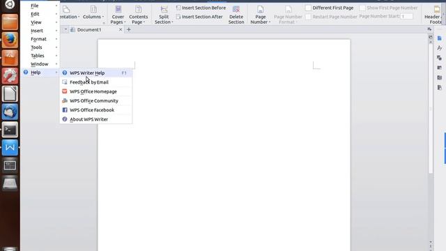
Task: Click the Page Number Format button
Action: click(x=288, y=15)
